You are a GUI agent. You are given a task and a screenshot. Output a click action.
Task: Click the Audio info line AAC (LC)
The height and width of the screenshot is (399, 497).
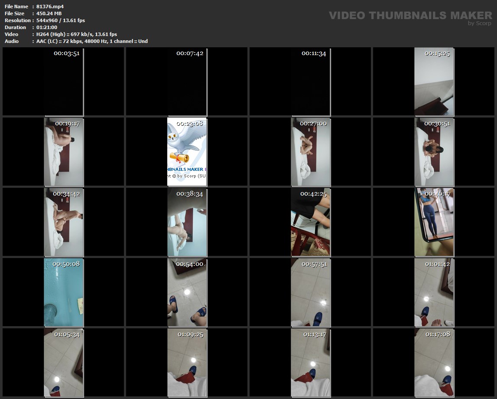click(x=92, y=41)
